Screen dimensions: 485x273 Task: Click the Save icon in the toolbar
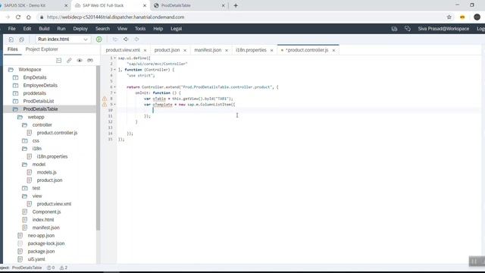[11, 39]
